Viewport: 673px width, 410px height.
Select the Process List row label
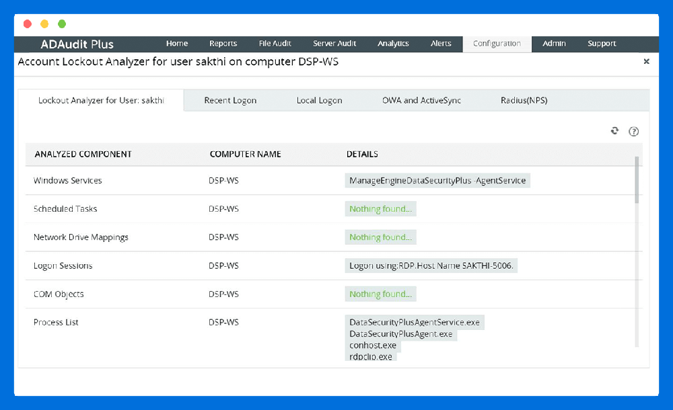pyautogui.click(x=56, y=323)
